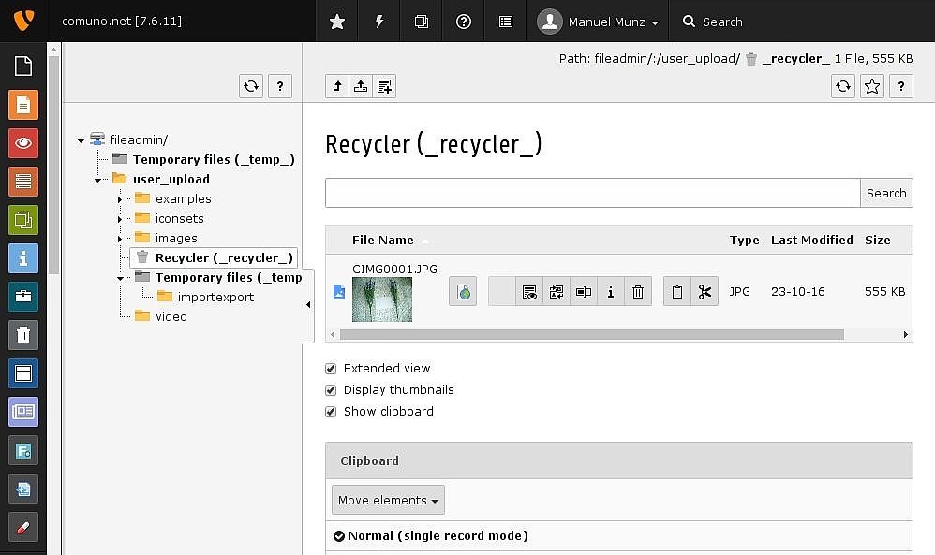Show info for CIMG0001.JPG file
Viewport: 935px width, 555px height.
tap(611, 292)
